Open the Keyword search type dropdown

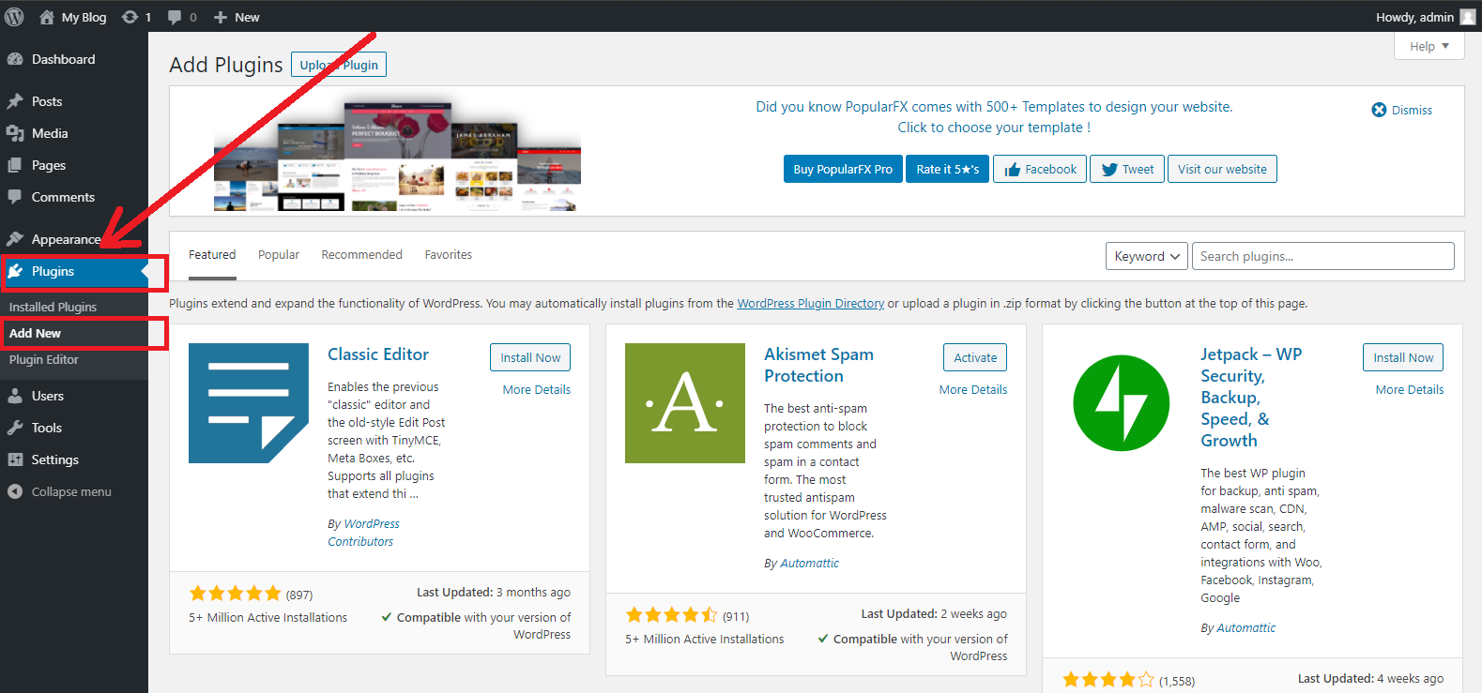tap(1146, 256)
